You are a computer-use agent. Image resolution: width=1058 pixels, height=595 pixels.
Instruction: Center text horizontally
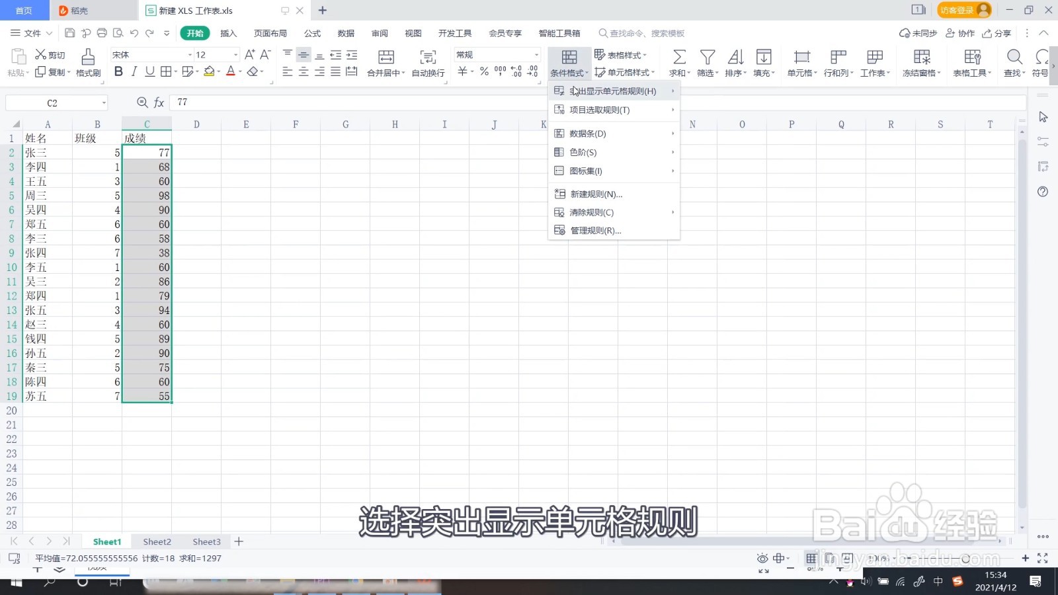304,71
